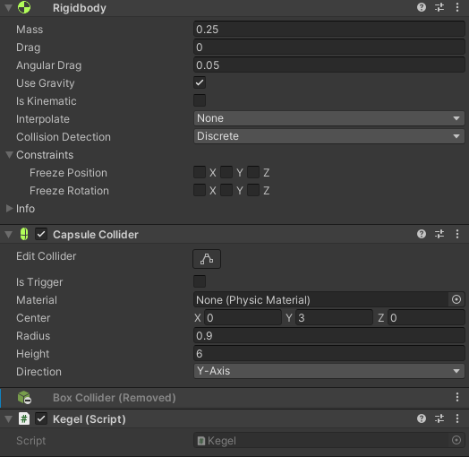
Task: Click the Kegel script reference field
Action: click(x=329, y=441)
